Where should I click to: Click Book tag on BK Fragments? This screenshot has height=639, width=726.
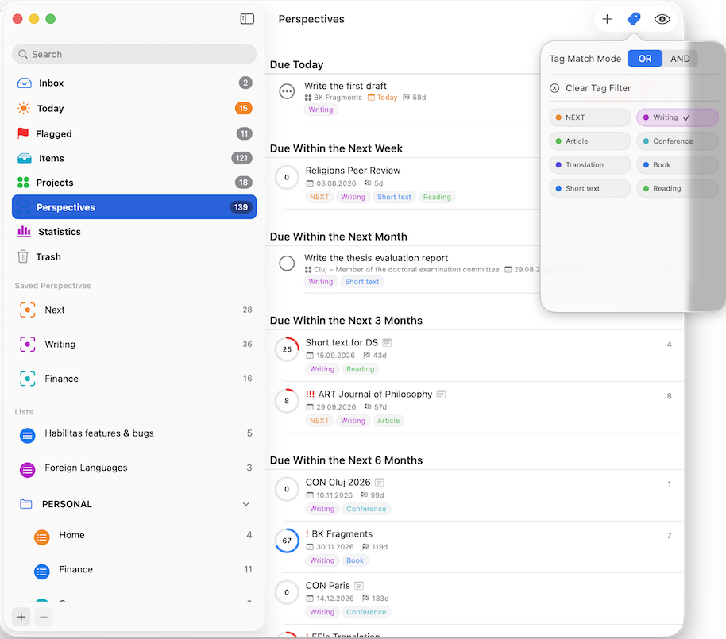(x=355, y=560)
